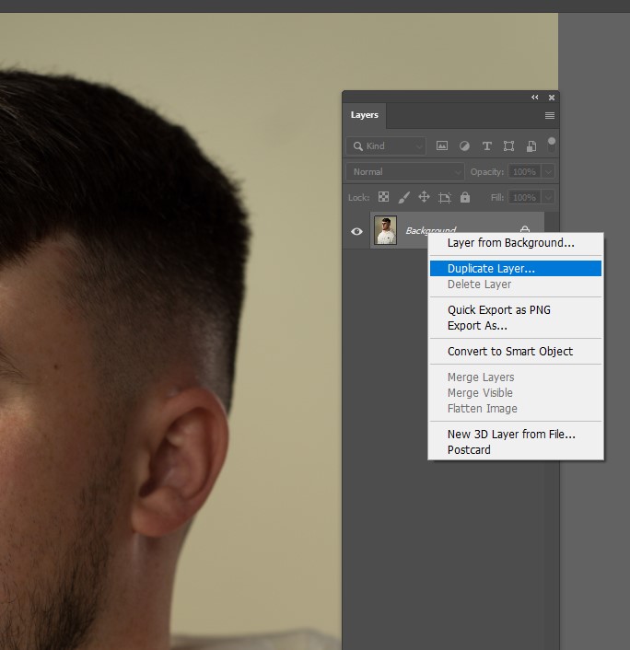Toggle layer filtering on/off switch
This screenshot has height=650, width=630.
(551, 145)
